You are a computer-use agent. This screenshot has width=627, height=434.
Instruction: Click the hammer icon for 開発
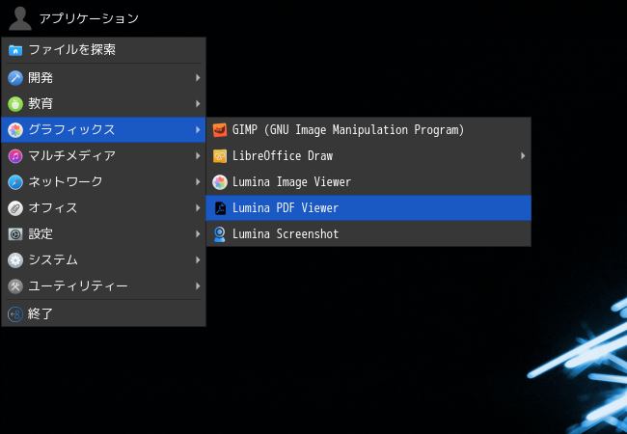click(15, 78)
